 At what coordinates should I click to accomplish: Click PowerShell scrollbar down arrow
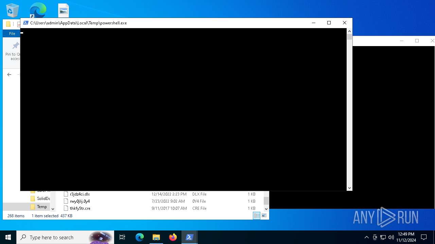tap(349, 188)
